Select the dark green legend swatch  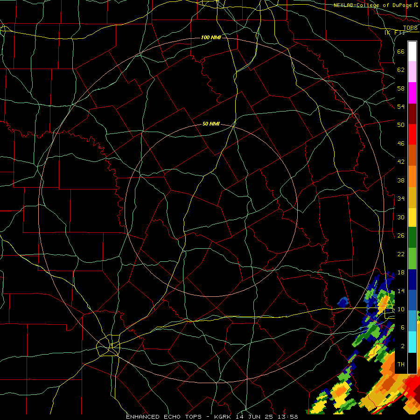tap(412, 238)
